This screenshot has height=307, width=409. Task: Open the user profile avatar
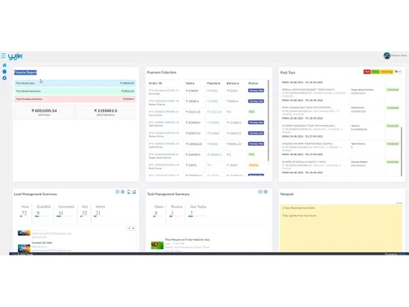click(x=387, y=56)
